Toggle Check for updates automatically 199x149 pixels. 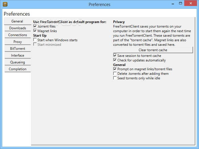[x=115, y=60]
